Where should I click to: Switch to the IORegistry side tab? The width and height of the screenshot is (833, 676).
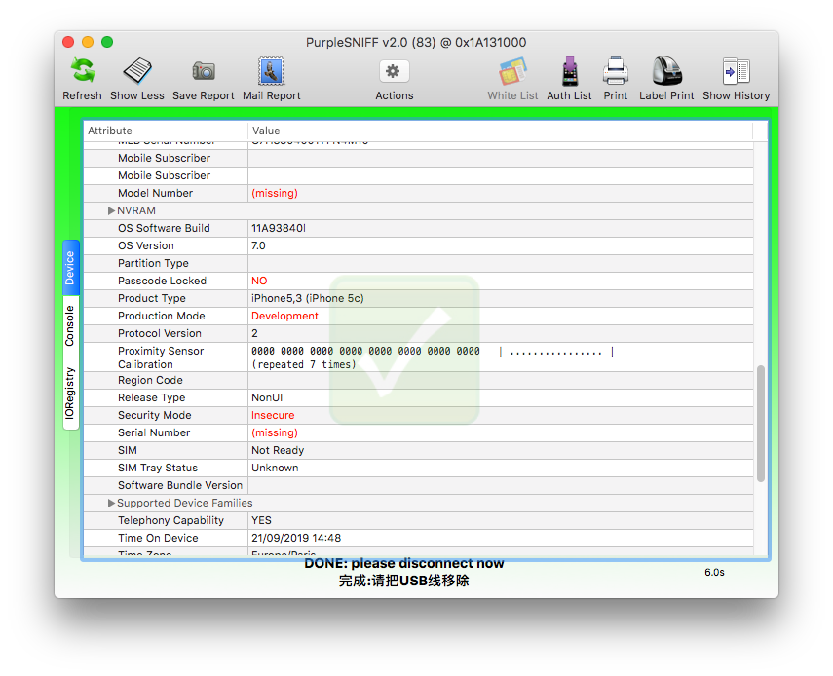coord(71,394)
